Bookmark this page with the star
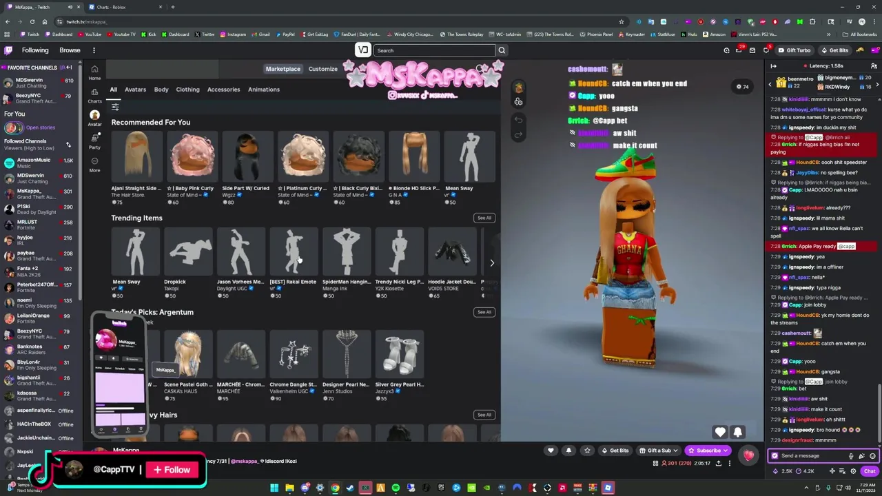The height and width of the screenshot is (496, 882). [x=621, y=21]
